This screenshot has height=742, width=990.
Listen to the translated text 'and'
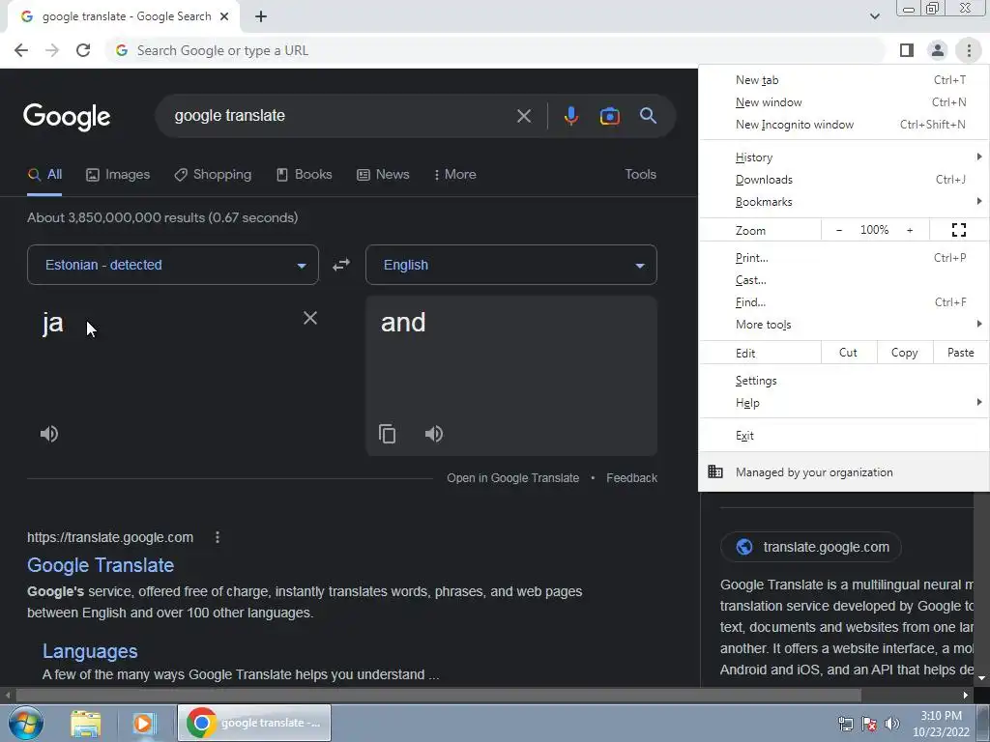pos(434,434)
